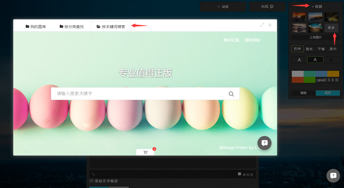
Task: Click 保存 to save background
Action: 328,93
